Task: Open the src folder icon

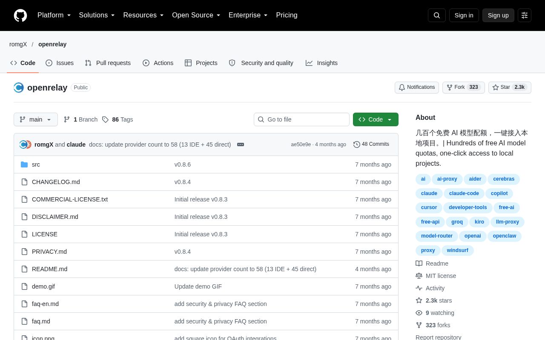Action: pyautogui.click(x=24, y=164)
